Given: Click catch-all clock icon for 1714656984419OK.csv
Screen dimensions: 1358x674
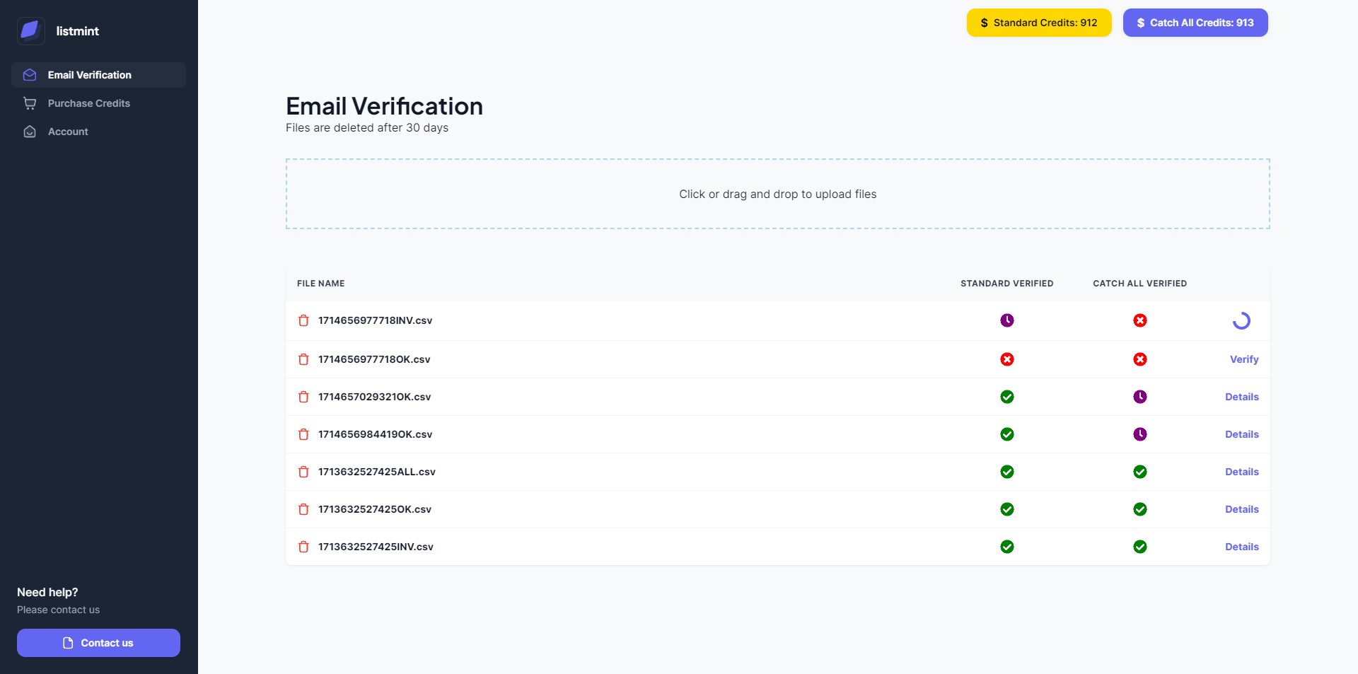Looking at the screenshot, I should [x=1139, y=434].
